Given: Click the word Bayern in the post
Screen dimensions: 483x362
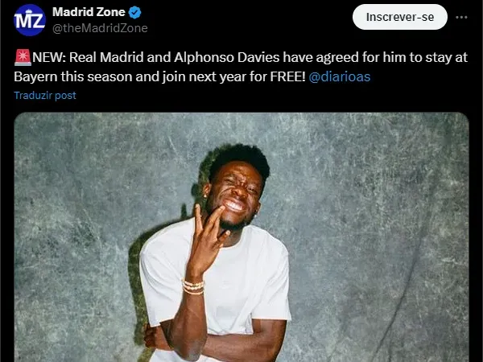Looking at the screenshot, I should point(35,76).
